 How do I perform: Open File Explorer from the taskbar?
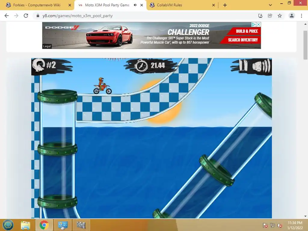coord(26,225)
